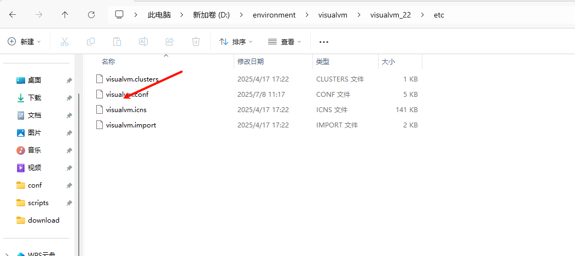575x256 pixels.
Task: Unpin 下载 using its pin icon
Action: (69, 98)
